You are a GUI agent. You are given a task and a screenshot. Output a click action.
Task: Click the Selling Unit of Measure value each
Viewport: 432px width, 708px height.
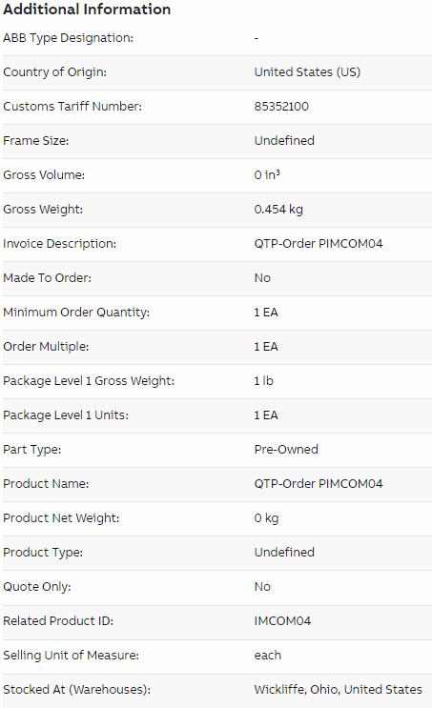tap(268, 656)
